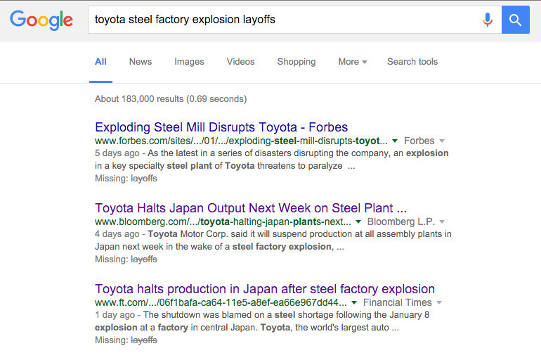
Task: Click missing 'layoffs' link under Forbes result
Action: tap(144, 179)
